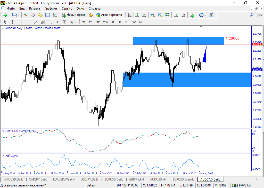Screen dimensions: 264x188
Task: Open the Data Window crosshair icon
Action: [33, 15]
